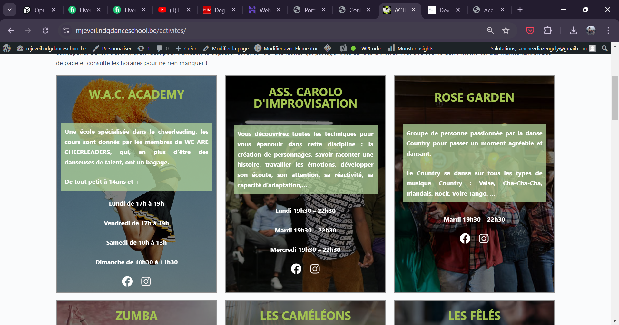The height and width of the screenshot is (325, 619).
Task: Click the admin bar search magnifier
Action: [604, 48]
